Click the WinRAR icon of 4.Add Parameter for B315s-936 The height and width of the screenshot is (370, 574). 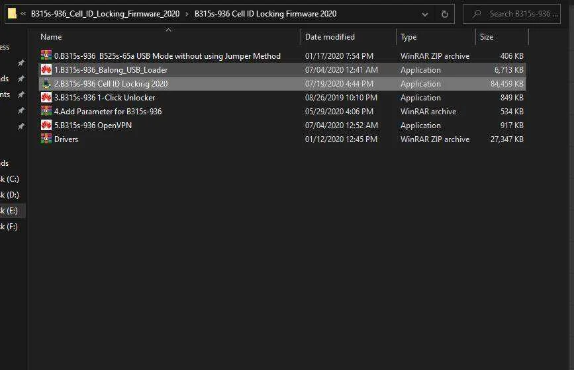46,111
